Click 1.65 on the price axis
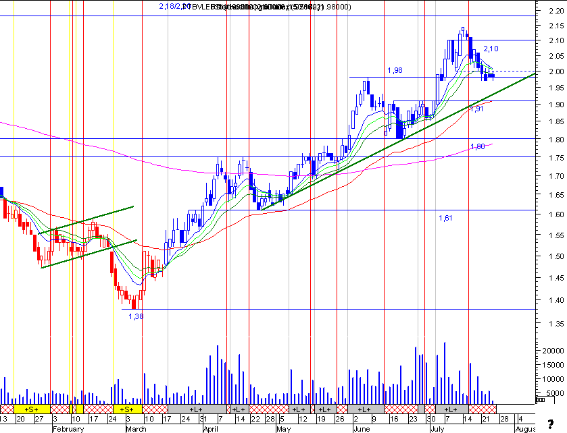The width and height of the screenshot is (567, 433). [x=556, y=195]
